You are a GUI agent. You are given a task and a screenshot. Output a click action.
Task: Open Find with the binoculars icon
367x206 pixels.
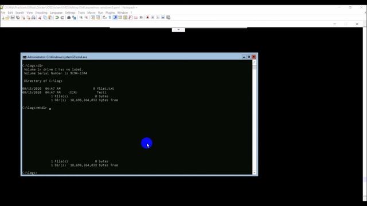tap(69, 18)
